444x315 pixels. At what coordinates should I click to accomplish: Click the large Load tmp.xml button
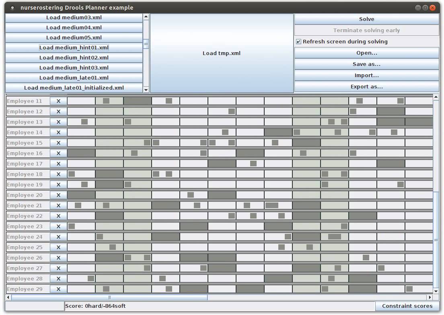click(x=222, y=53)
